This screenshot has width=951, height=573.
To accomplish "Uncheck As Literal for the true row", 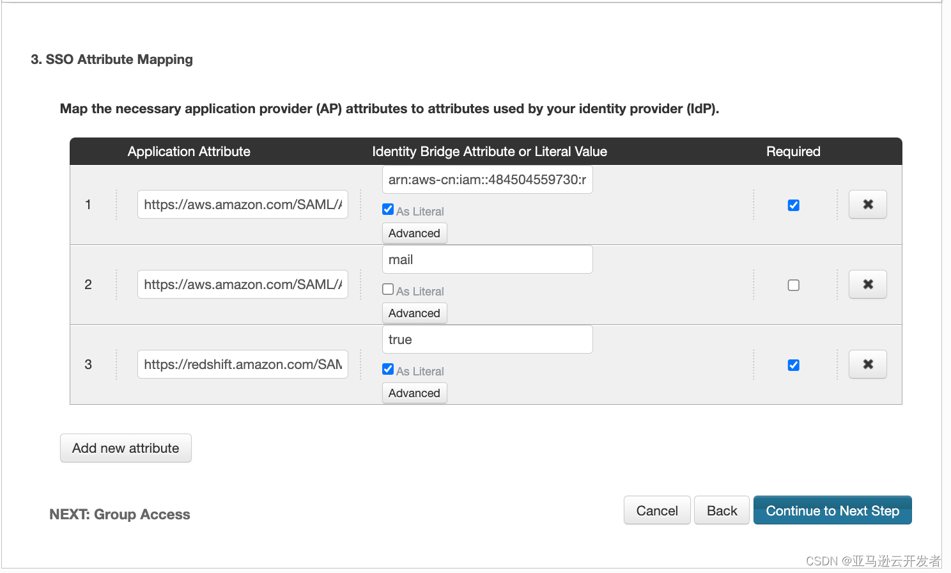I will (388, 369).
